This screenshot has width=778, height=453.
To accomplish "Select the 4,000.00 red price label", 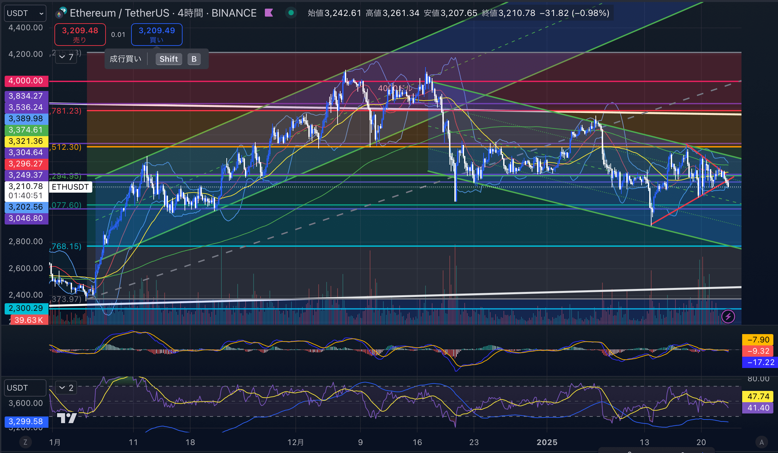I will pos(27,81).
